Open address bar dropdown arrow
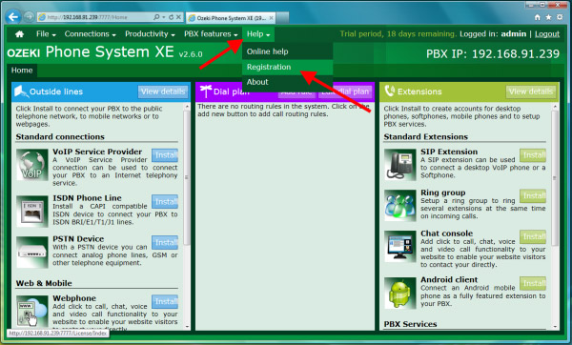572x345 pixels. 164,17
